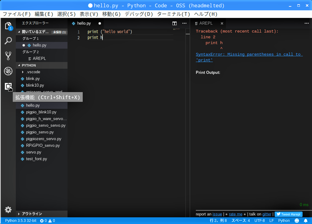Open the gitter link
Screen dimensions: 312x224
pyautogui.click(x=267, y=214)
